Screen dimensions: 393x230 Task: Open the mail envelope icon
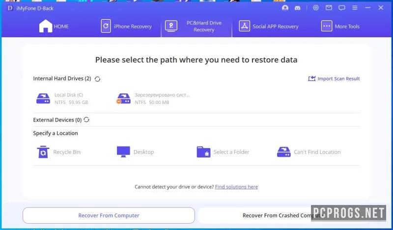[329, 8]
